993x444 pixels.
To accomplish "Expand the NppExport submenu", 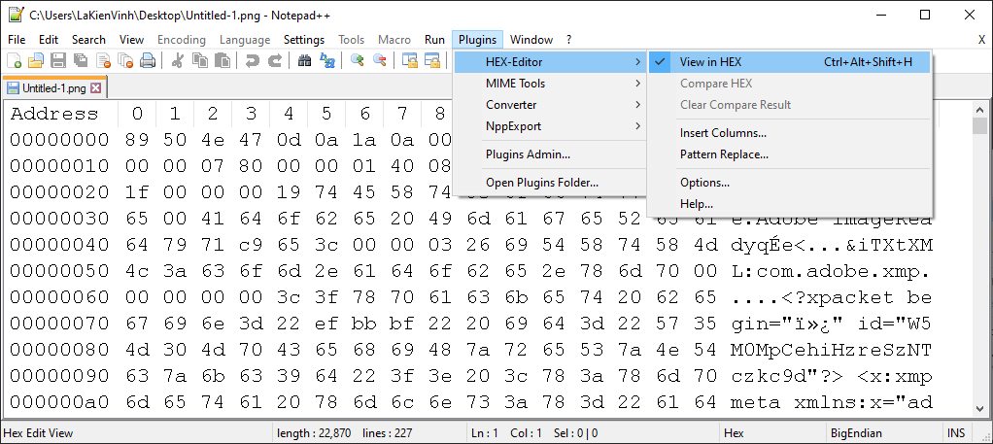I will point(550,126).
